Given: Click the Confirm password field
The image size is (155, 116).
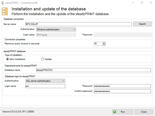Looking at the screenshot, I should click(x=122, y=91).
